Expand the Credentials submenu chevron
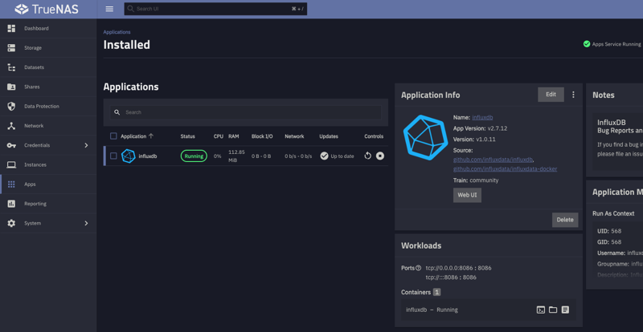Screen dimensions: 643x332 point(86,145)
